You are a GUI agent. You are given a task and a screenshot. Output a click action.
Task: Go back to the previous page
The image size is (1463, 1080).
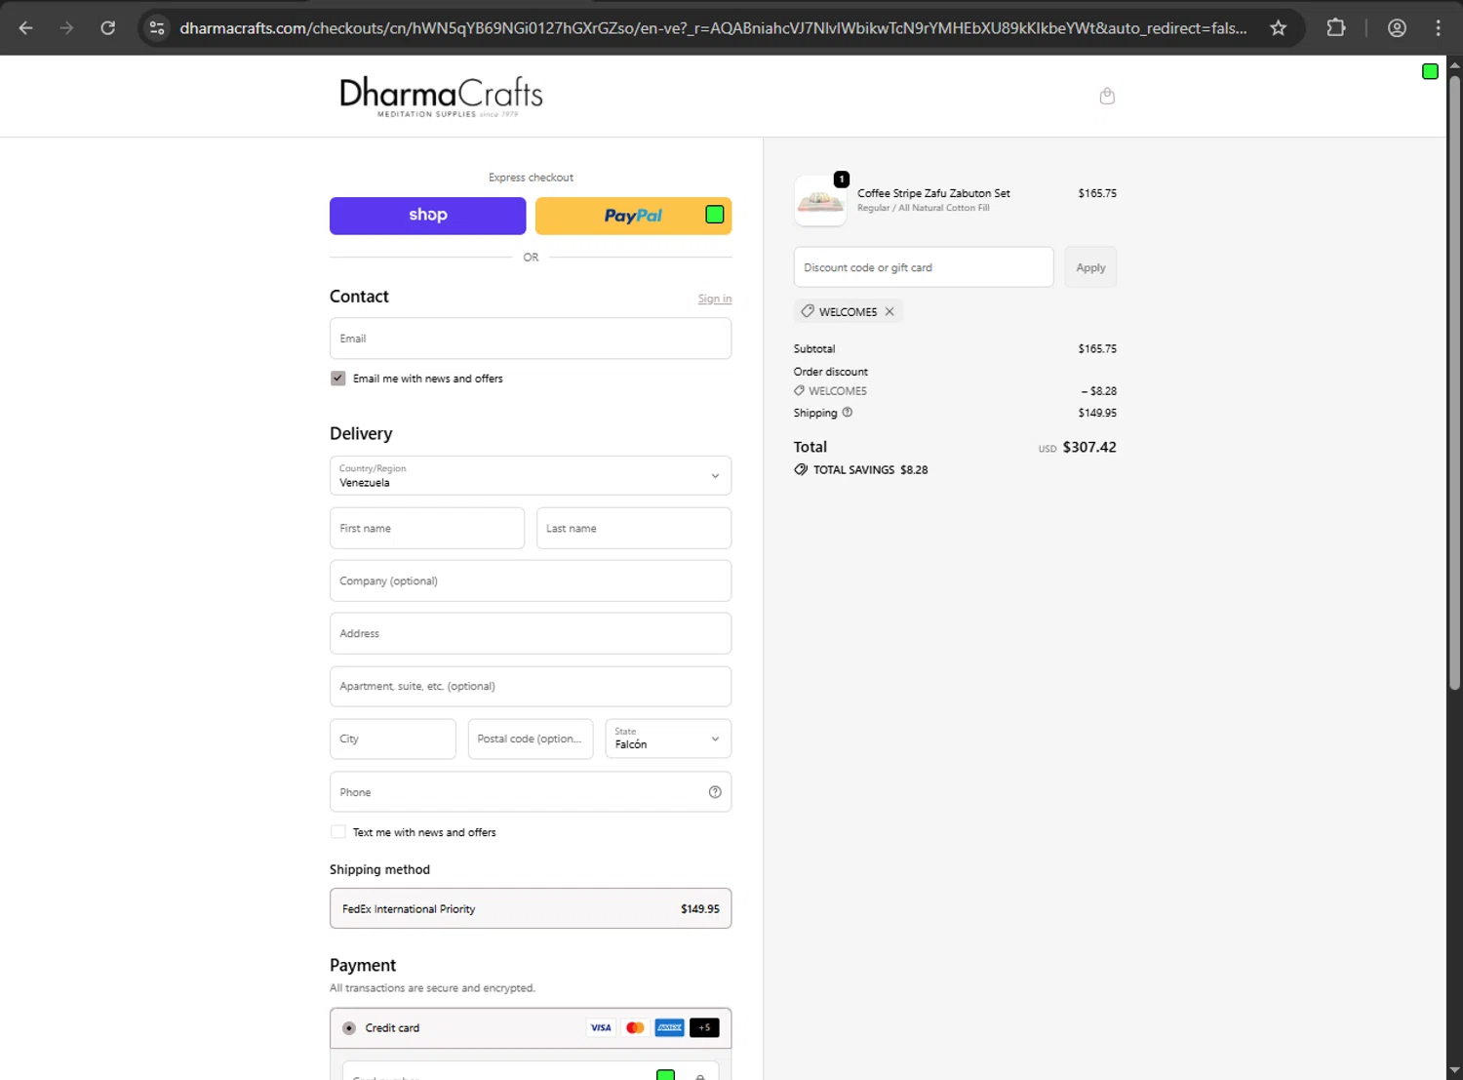tap(26, 28)
